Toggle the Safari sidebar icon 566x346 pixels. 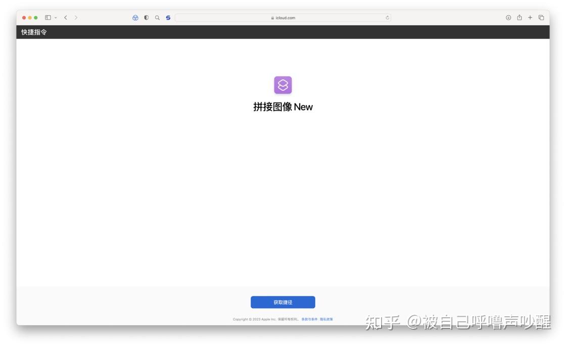[48, 17]
